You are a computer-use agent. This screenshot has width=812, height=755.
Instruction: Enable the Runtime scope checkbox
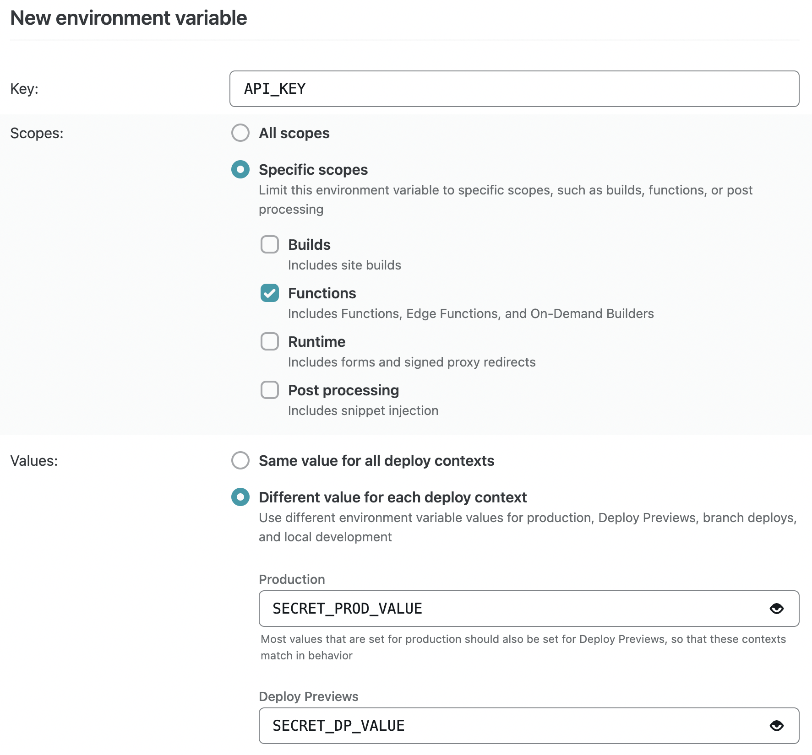click(x=270, y=342)
